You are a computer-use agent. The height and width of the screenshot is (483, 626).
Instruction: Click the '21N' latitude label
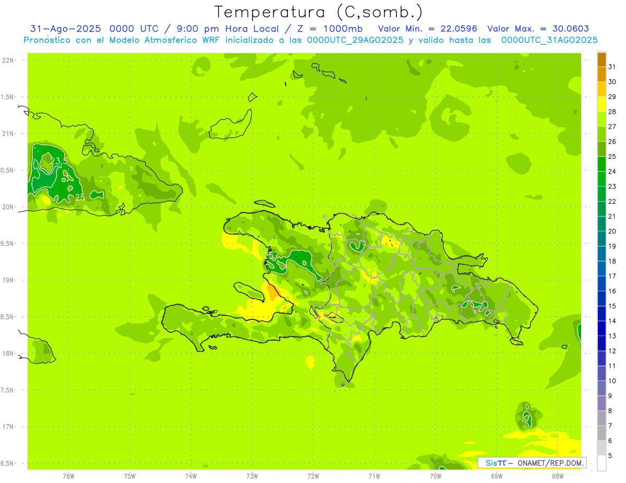point(8,134)
